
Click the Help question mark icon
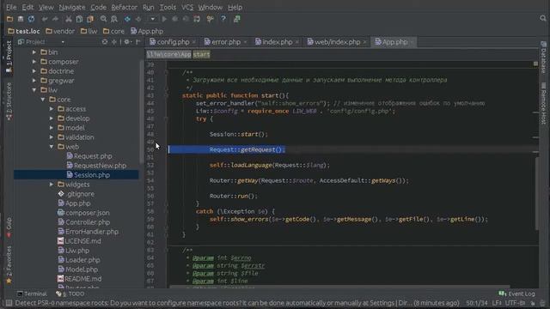click(223, 19)
